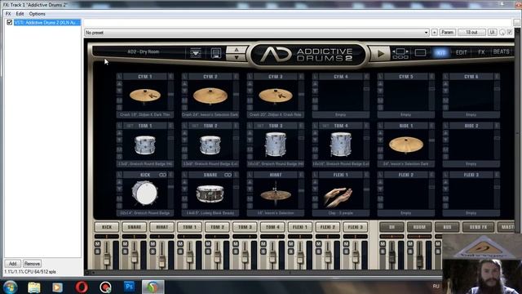The height and width of the screenshot is (294, 522).
Task: Open the Options menu
Action: (x=37, y=14)
